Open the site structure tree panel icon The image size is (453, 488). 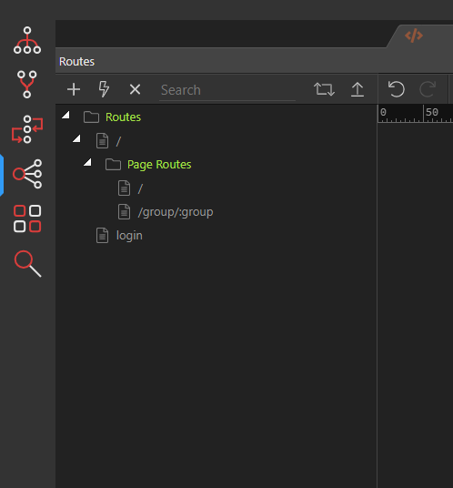pos(27,40)
